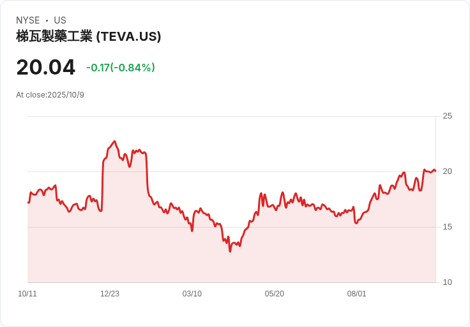Select the 03/10 date axis label
This screenshot has height=327, width=470.
192,293
